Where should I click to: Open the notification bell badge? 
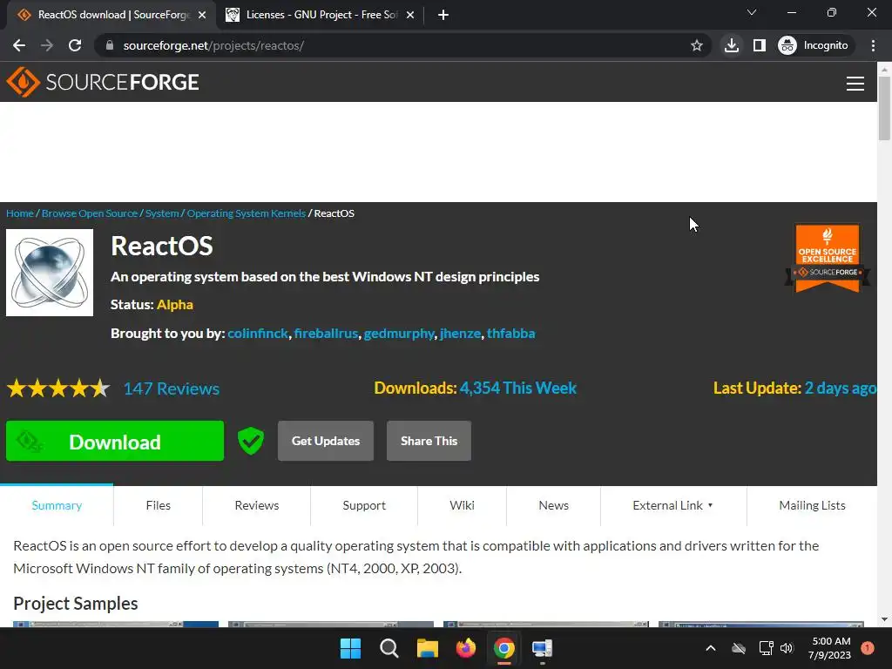(868, 648)
